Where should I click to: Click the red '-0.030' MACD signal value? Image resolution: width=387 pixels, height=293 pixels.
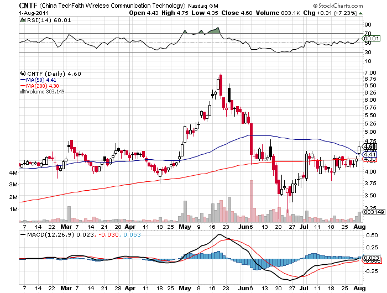(x=108, y=234)
